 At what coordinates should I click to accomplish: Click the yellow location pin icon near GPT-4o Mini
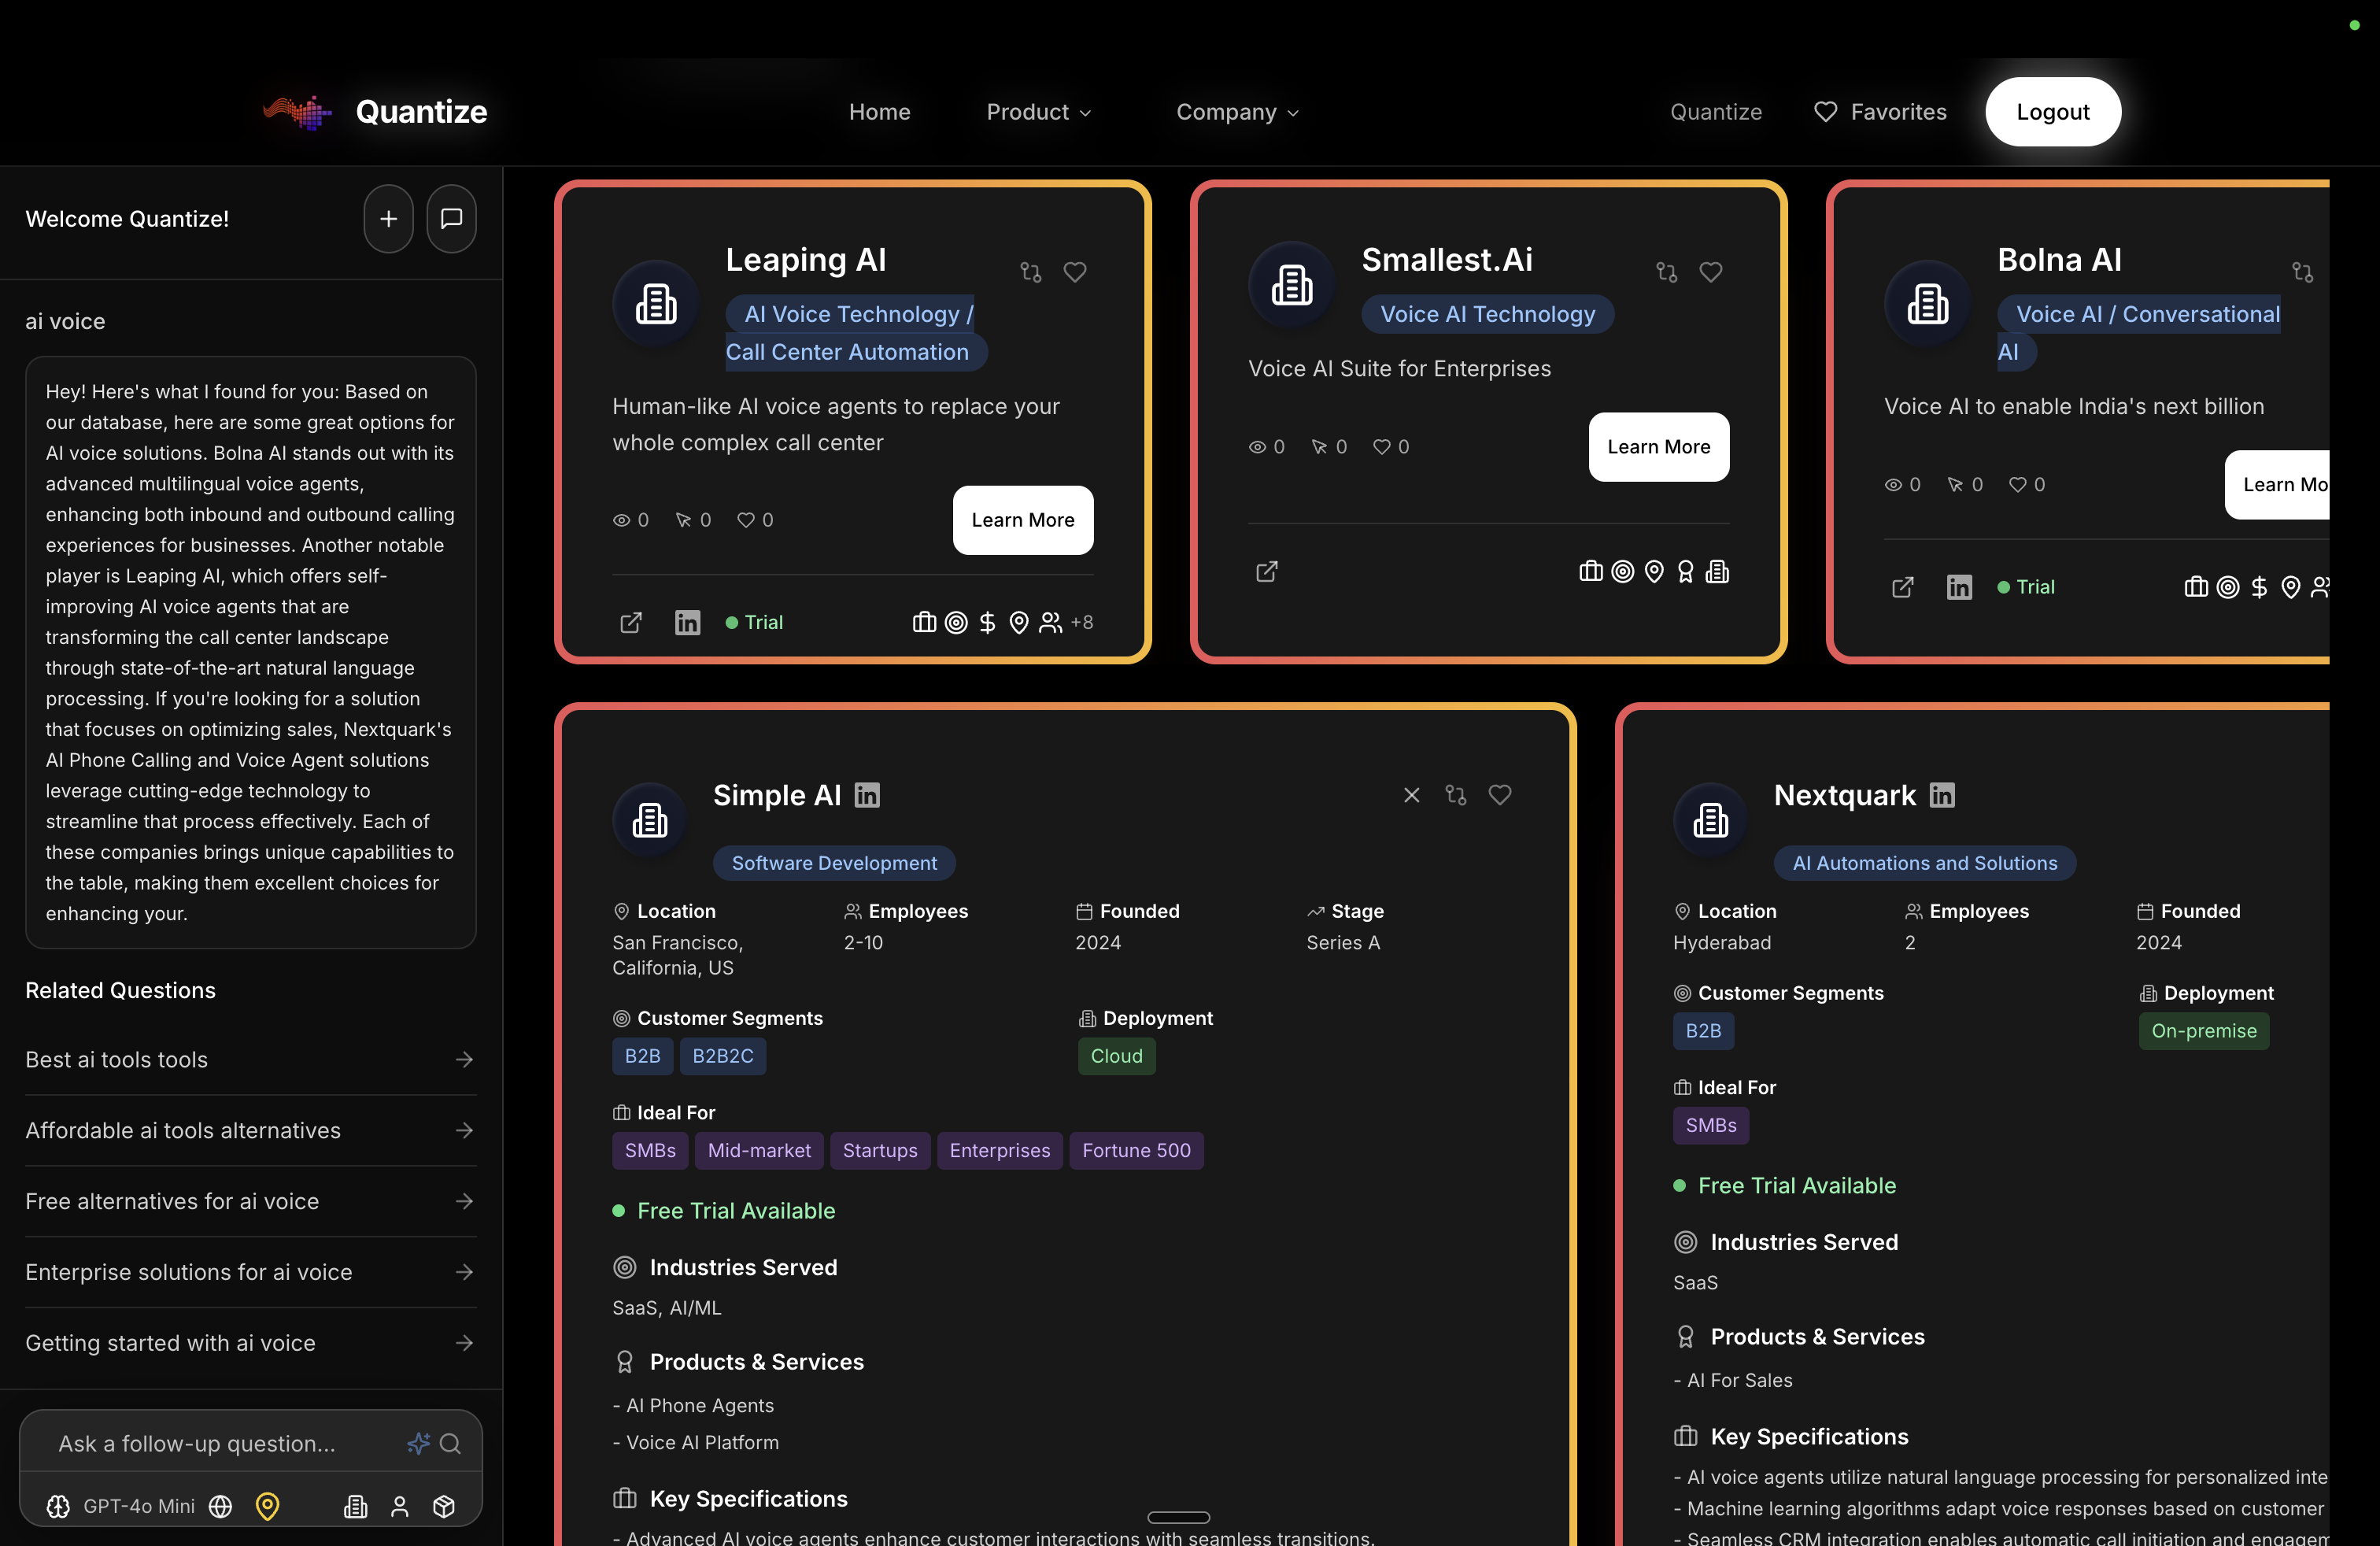[267, 1507]
